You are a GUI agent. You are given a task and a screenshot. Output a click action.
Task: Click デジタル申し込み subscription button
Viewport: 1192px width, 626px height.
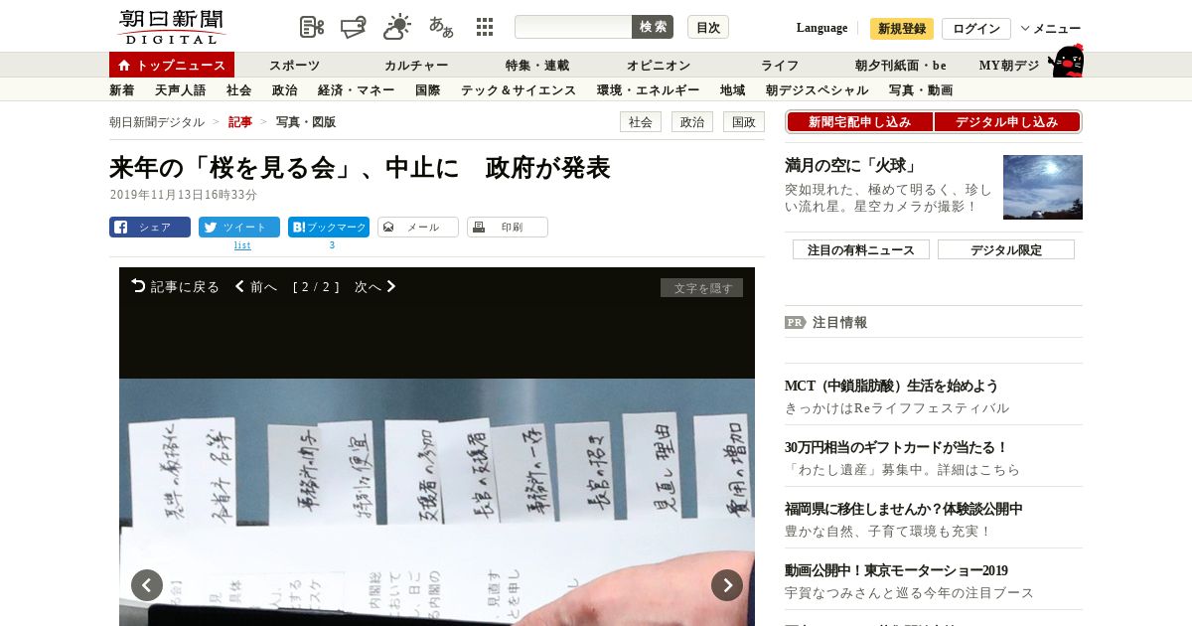click(x=1007, y=122)
